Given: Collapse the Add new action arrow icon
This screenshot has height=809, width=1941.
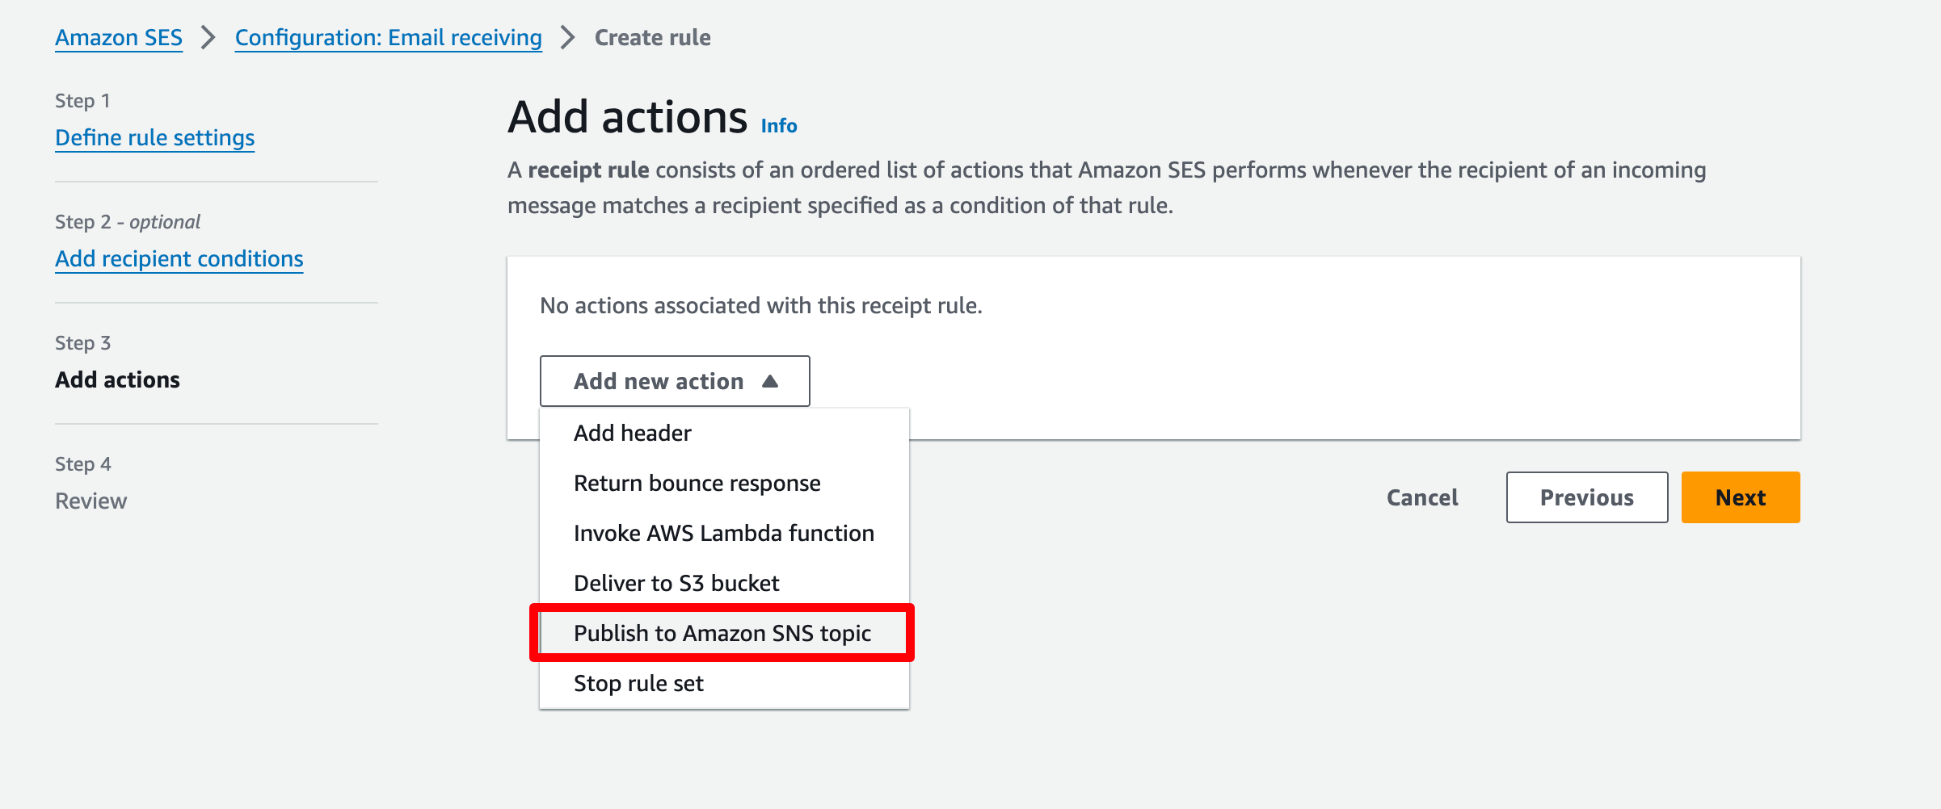Looking at the screenshot, I should 770,381.
